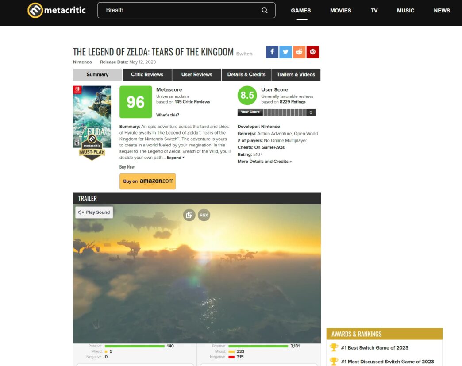The height and width of the screenshot is (366, 462).
Task: Click the Metacritic logo
Action: click(57, 10)
